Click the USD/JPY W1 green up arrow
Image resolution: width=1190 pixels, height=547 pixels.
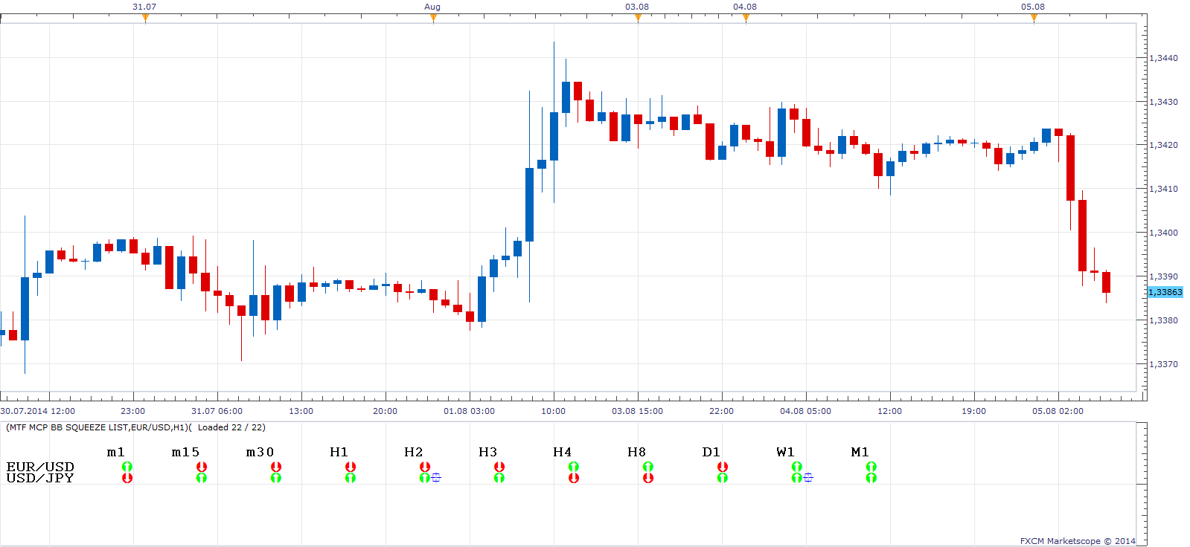[x=797, y=477]
